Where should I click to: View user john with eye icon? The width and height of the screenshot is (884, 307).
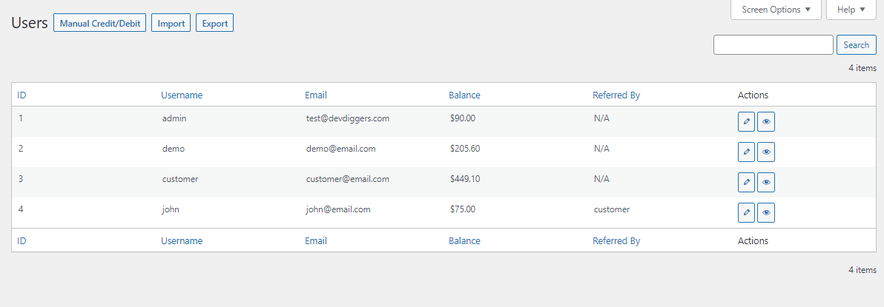click(x=766, y=212)
